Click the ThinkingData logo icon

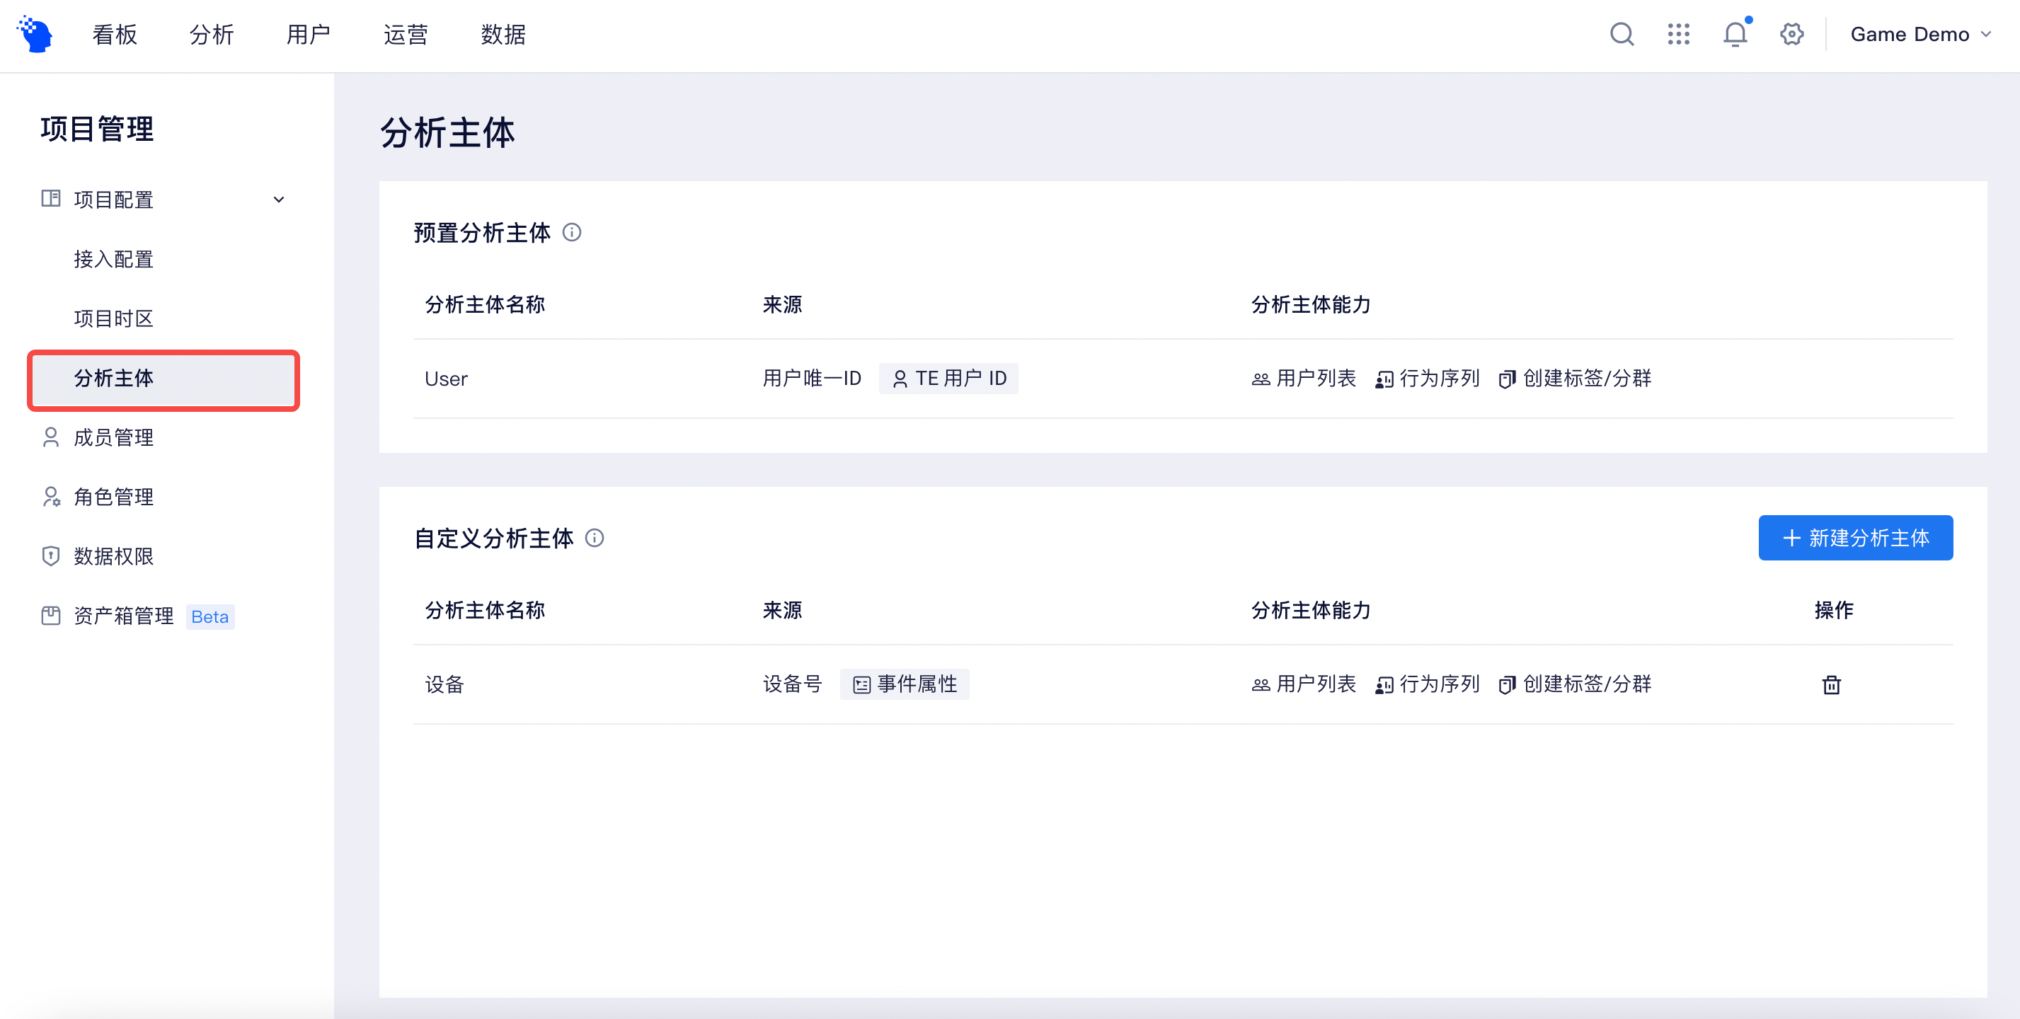pyautogui.click(x=35, y=35)
